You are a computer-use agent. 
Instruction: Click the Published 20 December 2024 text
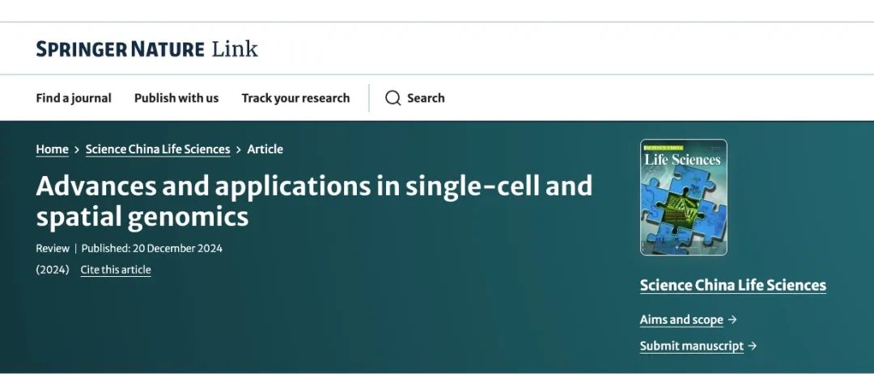coord(151,249)
